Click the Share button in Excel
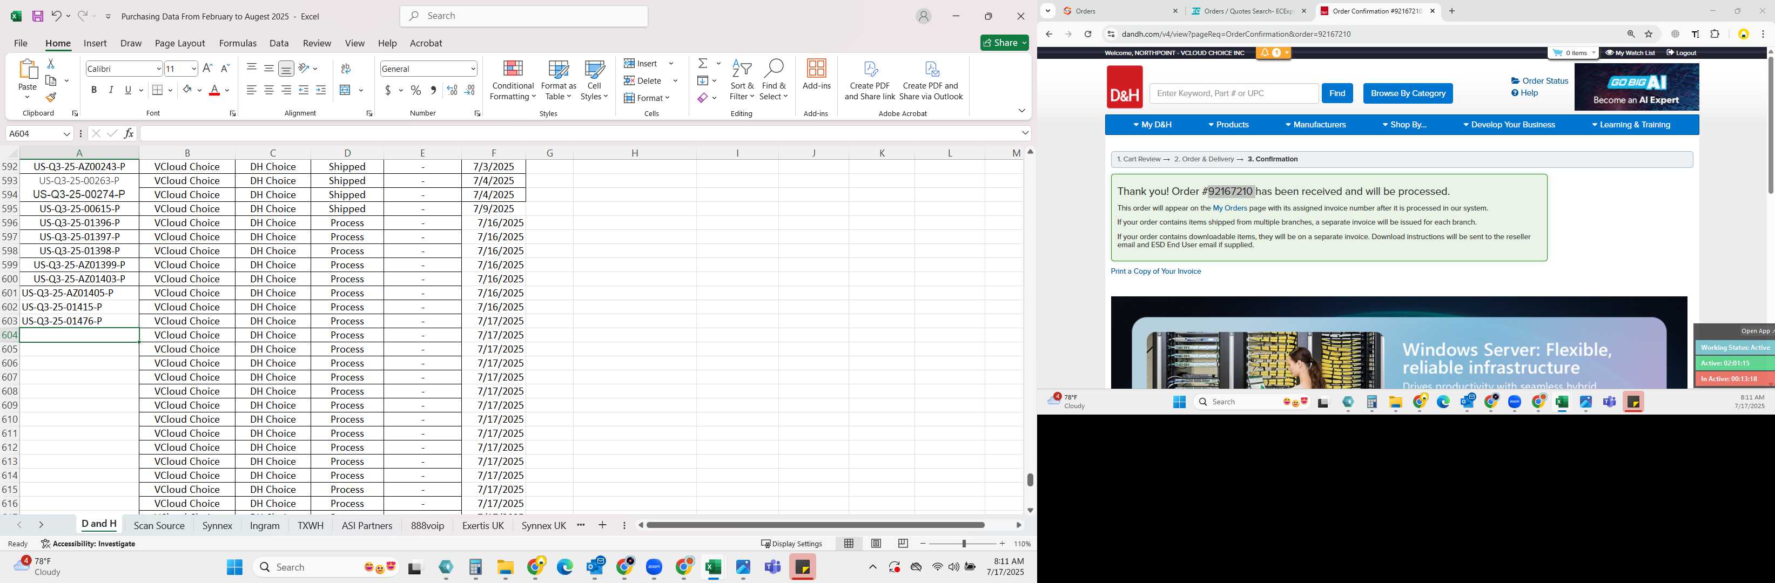The width and height of the screenshot is (1775, 583). coord(1005,43)
